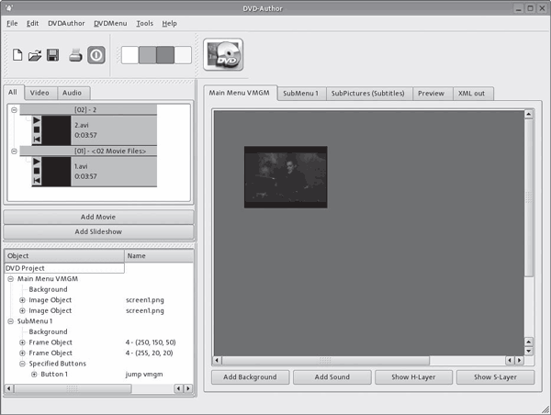Collapse the [02] - 2 movie group
The height and width of the screenshot is (415, 551).
[x=15, y=110]
